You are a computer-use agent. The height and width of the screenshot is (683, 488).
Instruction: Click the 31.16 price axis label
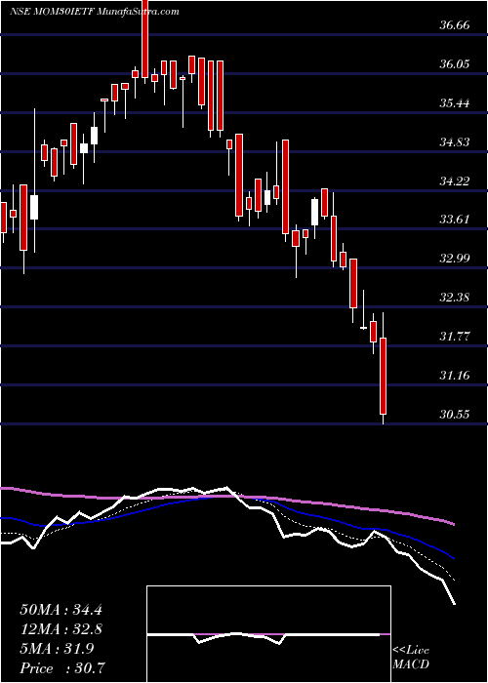[455, 375]
